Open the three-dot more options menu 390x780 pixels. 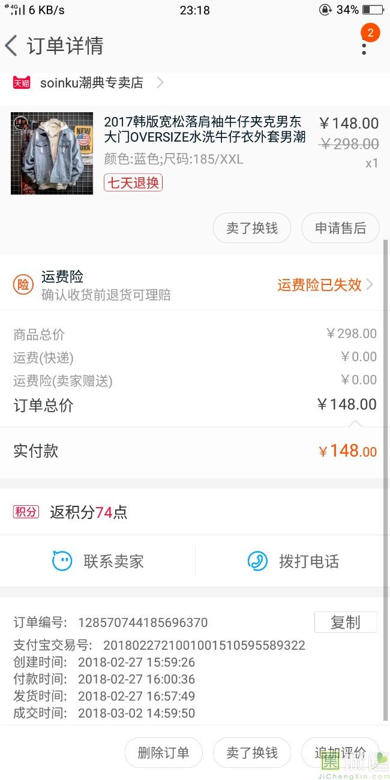pyautogui.click(x=364, y=48)
